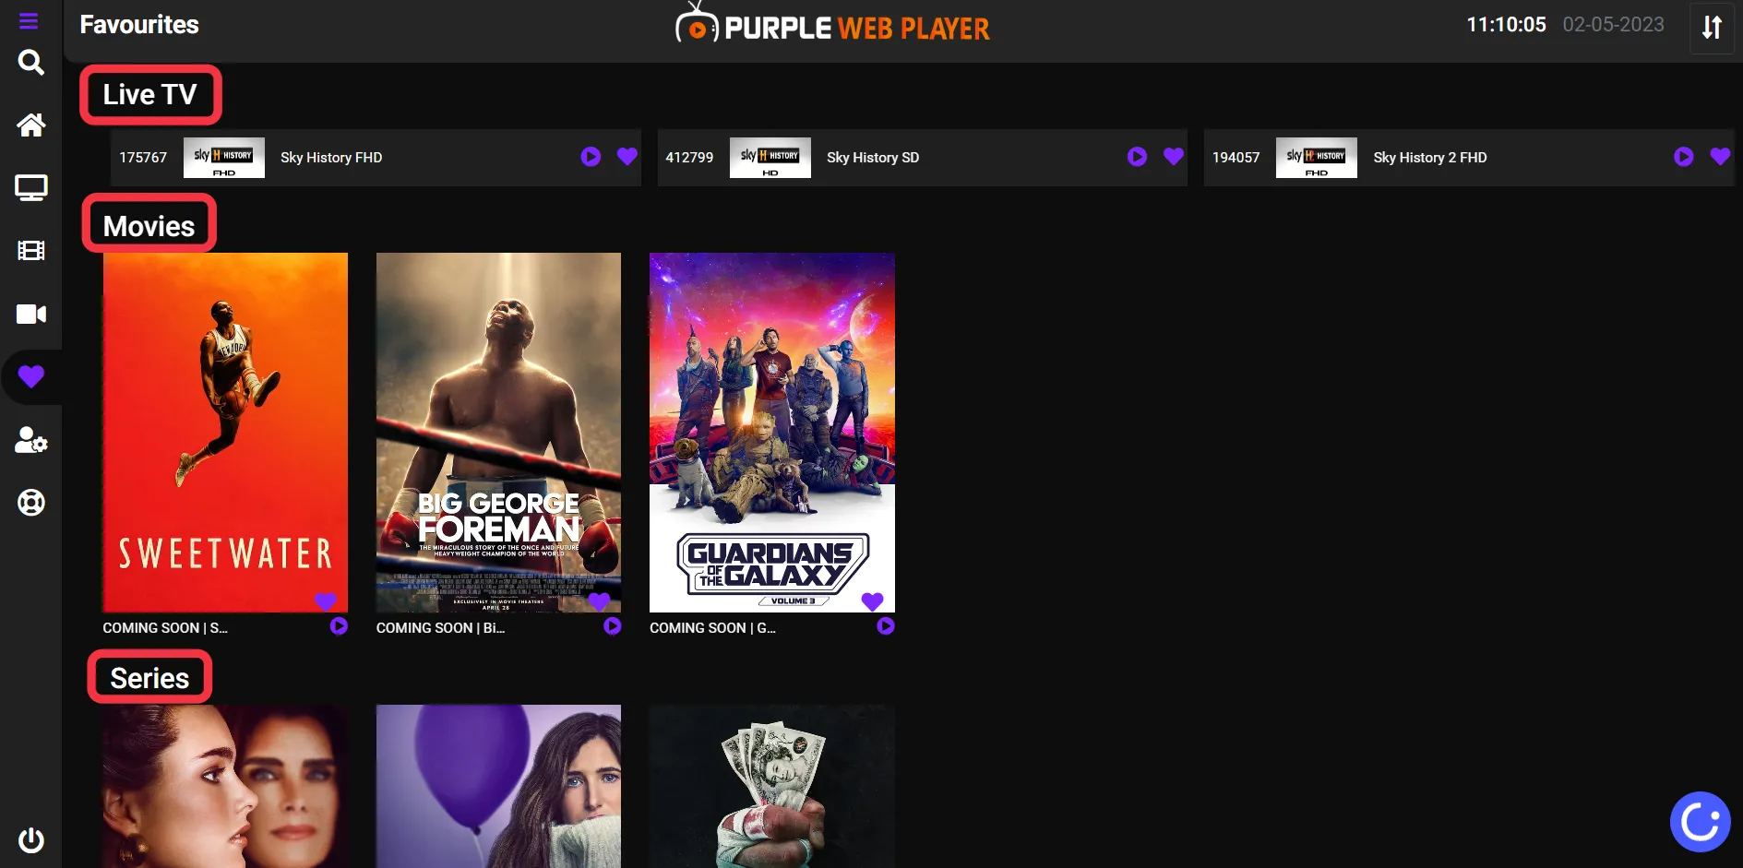The height and width of the screenshot is (868, 1743).
Task: Play Guardians of the Galaxy Volume 3
Action: [x=886, y=626]
